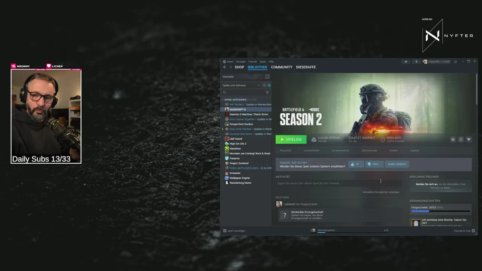Click the library grid view icon
The image size is (482, 271).
coord(267,76)
